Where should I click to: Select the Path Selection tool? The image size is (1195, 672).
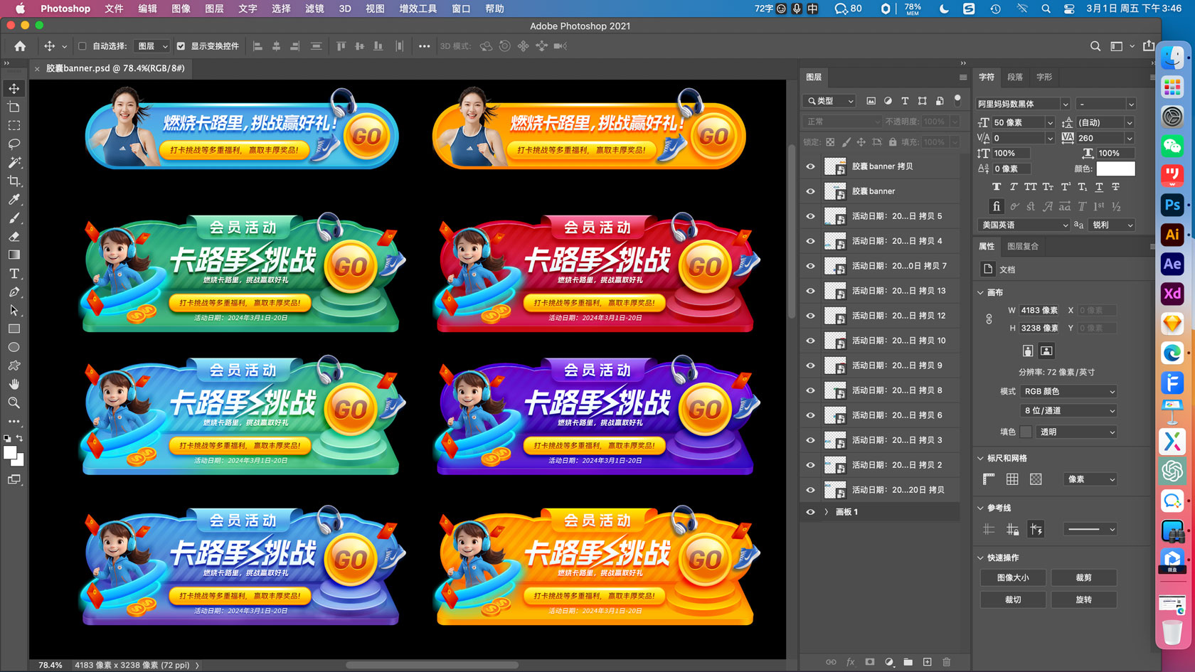14,310
